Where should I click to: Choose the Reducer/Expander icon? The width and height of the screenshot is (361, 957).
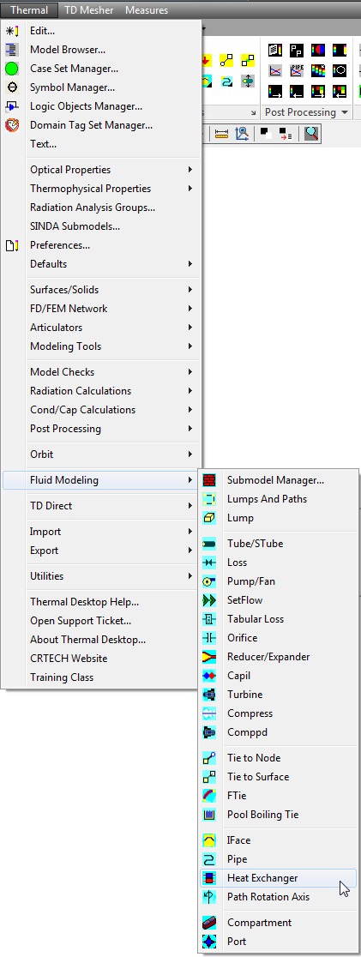209,657
